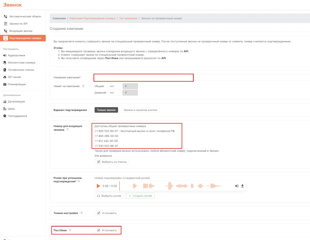Image resolution: width=310 pixels, height=240 pixels.
Task: Click help icon beside Тонкие настройки
Action: click(81, 213)
